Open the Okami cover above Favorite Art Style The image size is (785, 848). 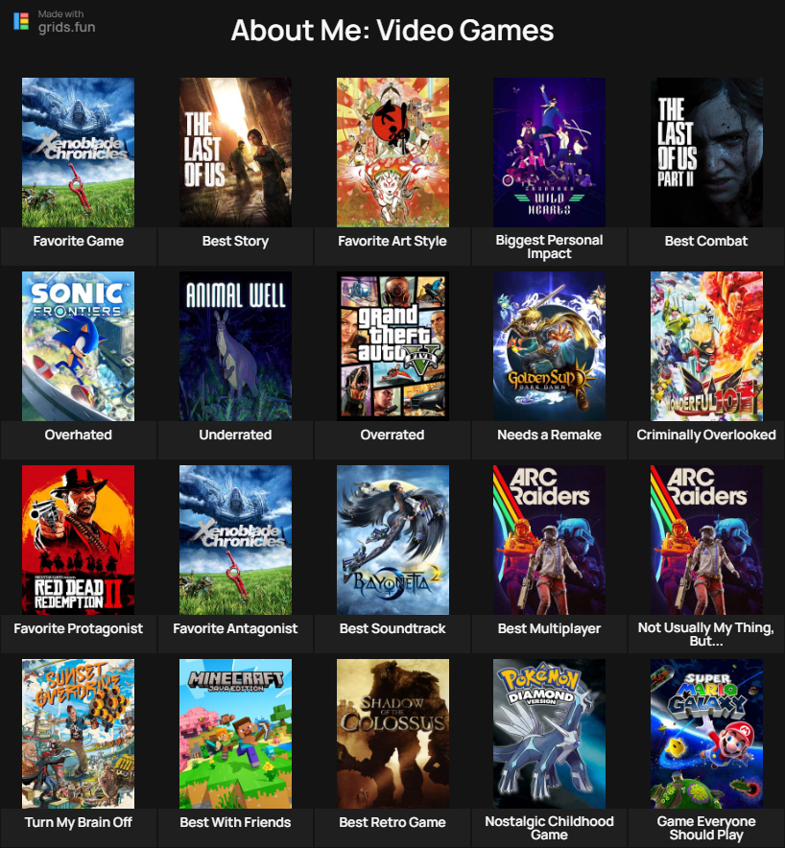tap(392, 153)
